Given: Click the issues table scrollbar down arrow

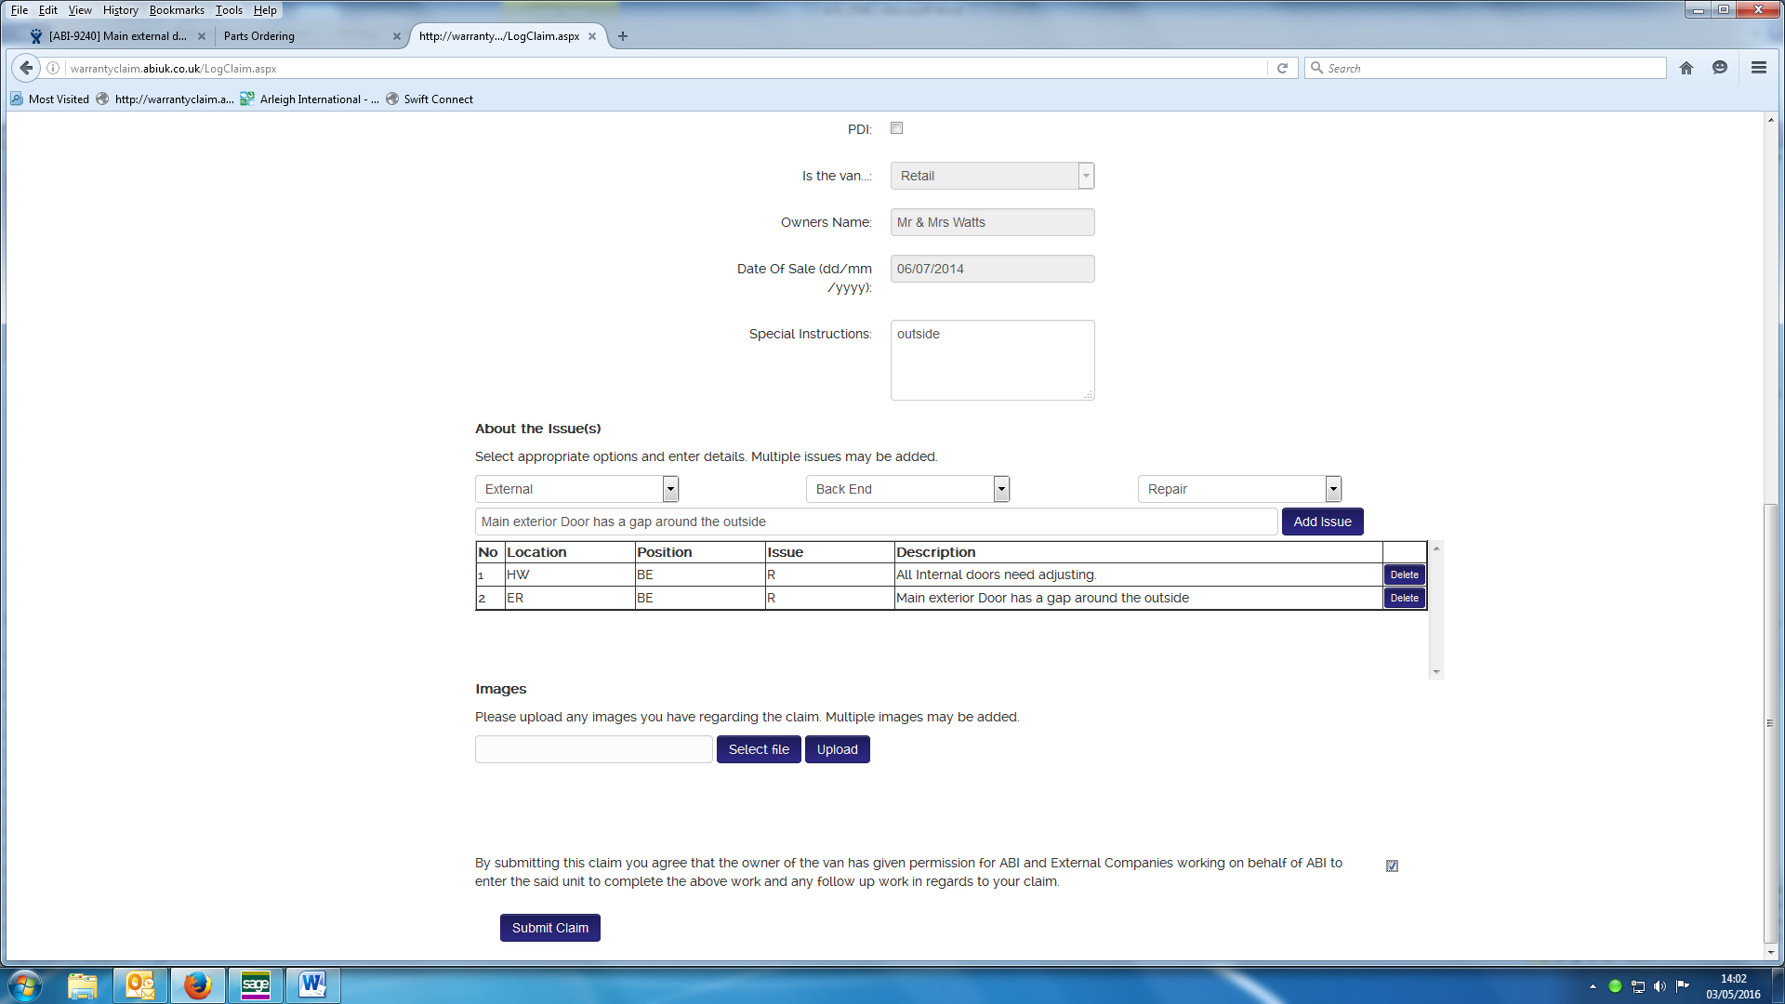Looking at the screenshot, I should [1436, 671].
